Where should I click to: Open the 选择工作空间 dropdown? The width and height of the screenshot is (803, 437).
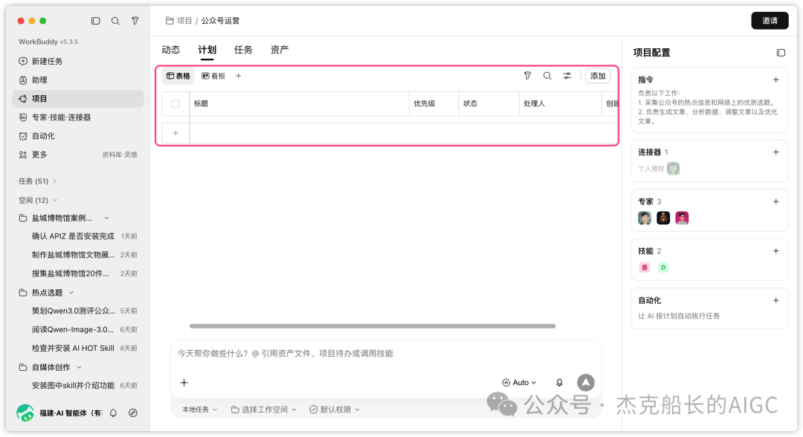coord(264,410)
